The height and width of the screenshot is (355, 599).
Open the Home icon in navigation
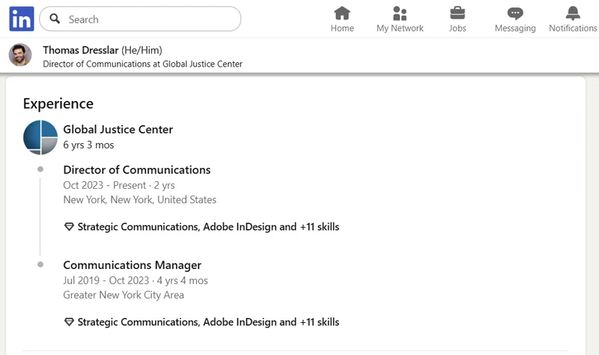click(x=342, y=13)
